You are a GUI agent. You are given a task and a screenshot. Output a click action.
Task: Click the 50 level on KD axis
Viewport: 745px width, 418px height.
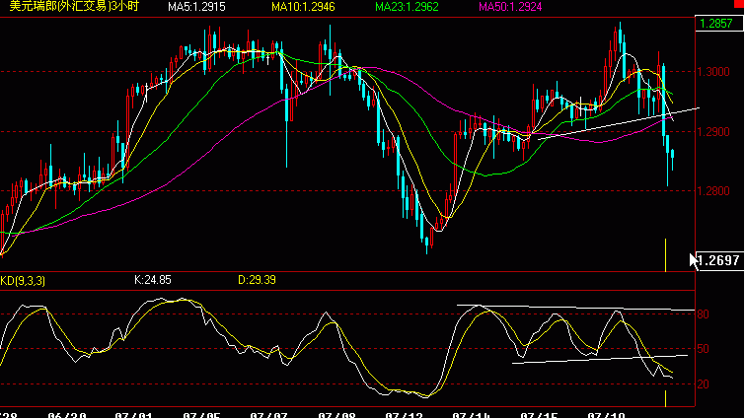(704, 349)
